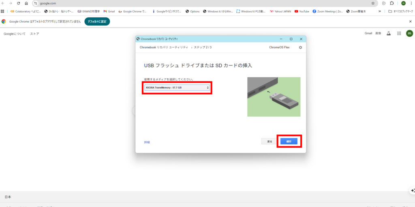This screenshot has width=415, height=207.
Task: Click the blue 続行 button
Action: (x=289, y=141)
